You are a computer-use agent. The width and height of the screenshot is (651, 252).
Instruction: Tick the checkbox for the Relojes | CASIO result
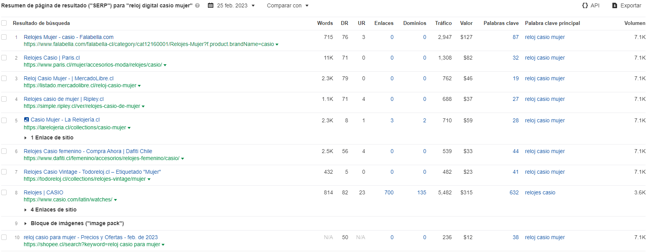coord(4,192)
